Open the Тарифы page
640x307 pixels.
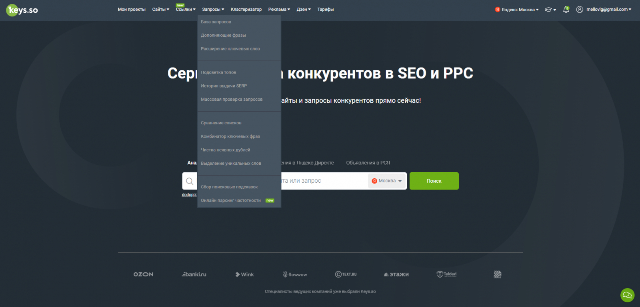pyautogui.click(x=326, y=10)
